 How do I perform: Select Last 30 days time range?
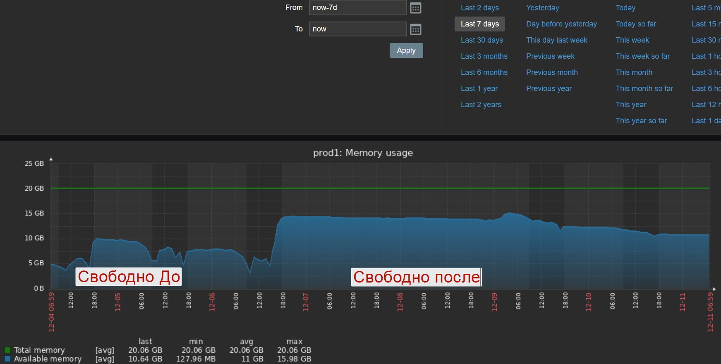pyautogui.click(x=481, y=40)
